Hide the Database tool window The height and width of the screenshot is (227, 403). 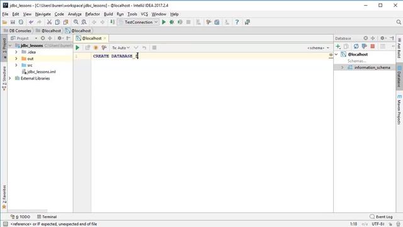pyautogui.click(x=392, y=38)
